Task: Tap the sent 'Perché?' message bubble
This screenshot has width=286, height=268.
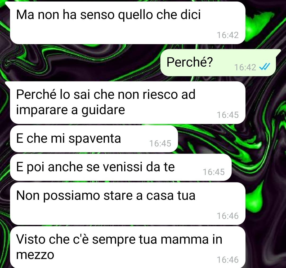Action: click(218, 63)
